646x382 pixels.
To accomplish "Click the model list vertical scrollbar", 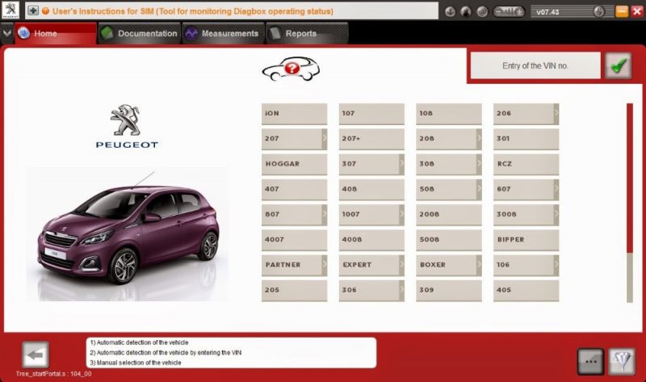I will coord(630,203).
